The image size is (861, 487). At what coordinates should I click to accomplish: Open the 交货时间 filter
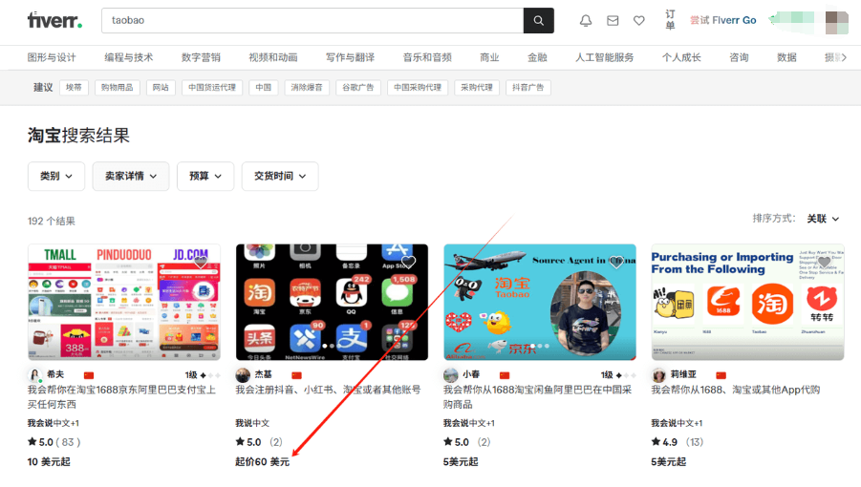pyautogui.click(x=280, y=176)
